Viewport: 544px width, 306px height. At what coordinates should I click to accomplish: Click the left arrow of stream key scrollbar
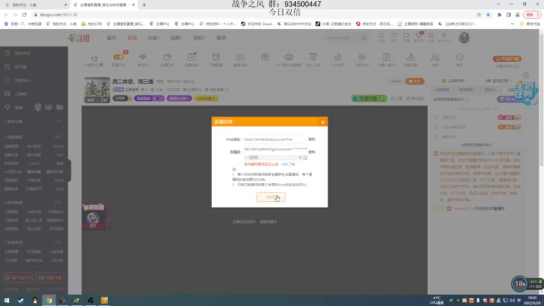[246, 158]
